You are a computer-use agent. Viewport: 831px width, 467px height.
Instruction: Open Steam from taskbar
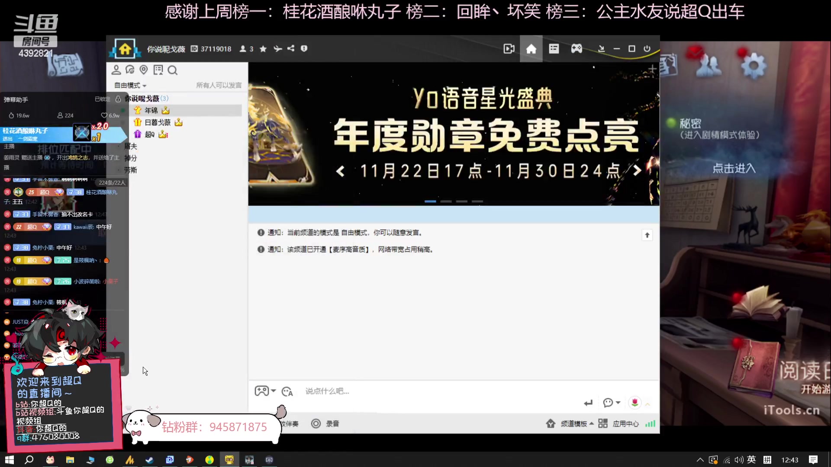[x=150, y=460]
